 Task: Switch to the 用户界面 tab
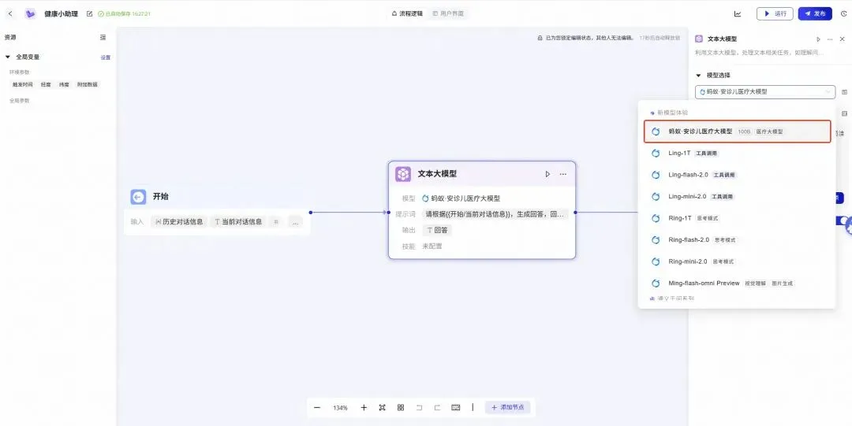point(448,13)
